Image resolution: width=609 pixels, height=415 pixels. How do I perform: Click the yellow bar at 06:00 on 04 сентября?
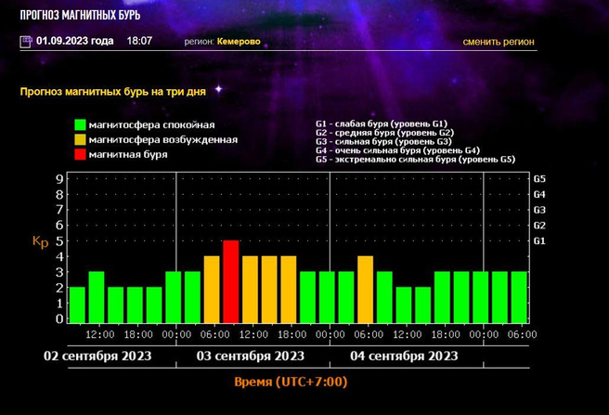pyautogui.click(x=365, y=290)
